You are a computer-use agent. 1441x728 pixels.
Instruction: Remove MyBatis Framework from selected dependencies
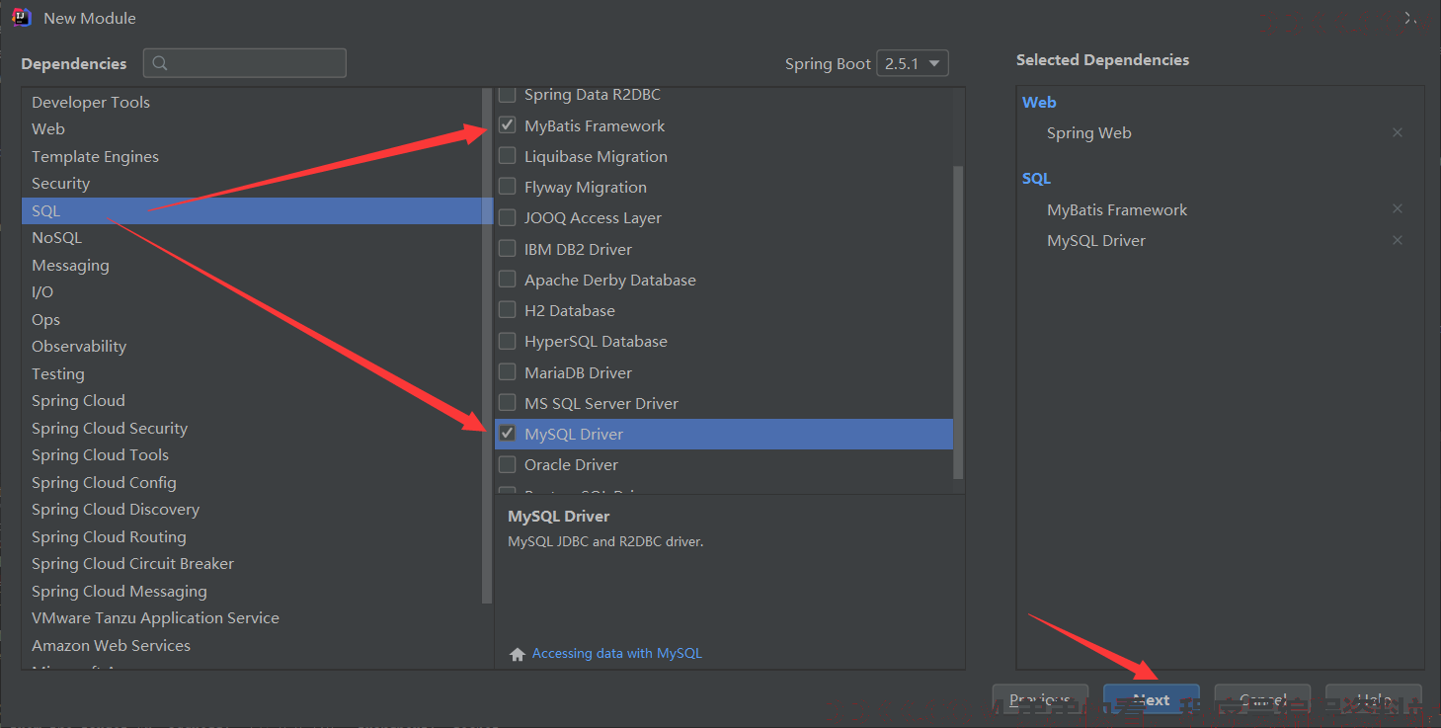[x=1398, y=208]
